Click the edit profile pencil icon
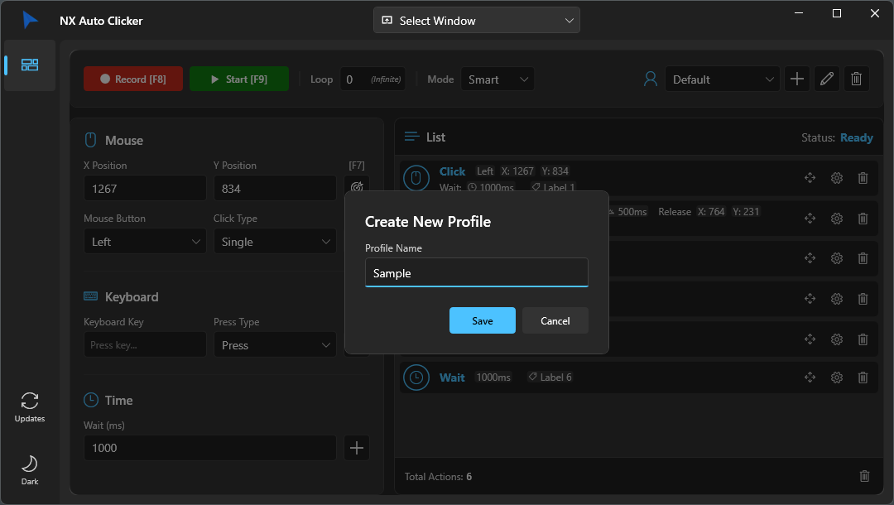 [x=826, y=79]
